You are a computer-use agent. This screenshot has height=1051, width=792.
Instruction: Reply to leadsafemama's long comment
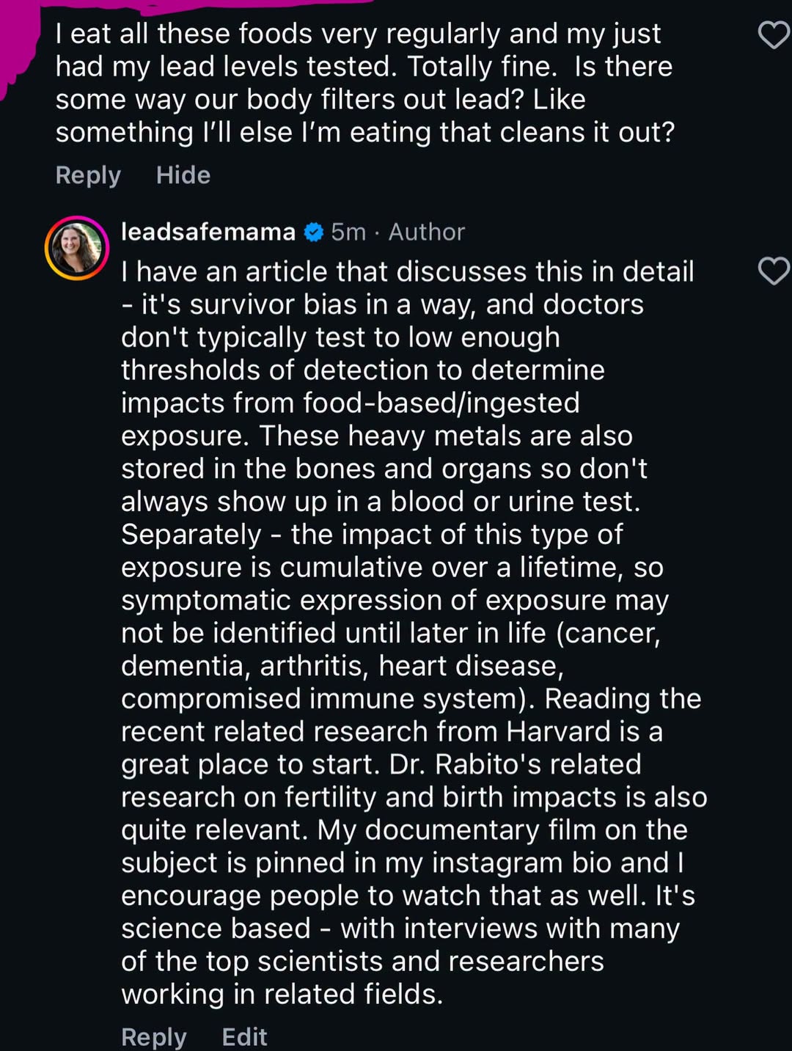click(x=154, y=1036)
